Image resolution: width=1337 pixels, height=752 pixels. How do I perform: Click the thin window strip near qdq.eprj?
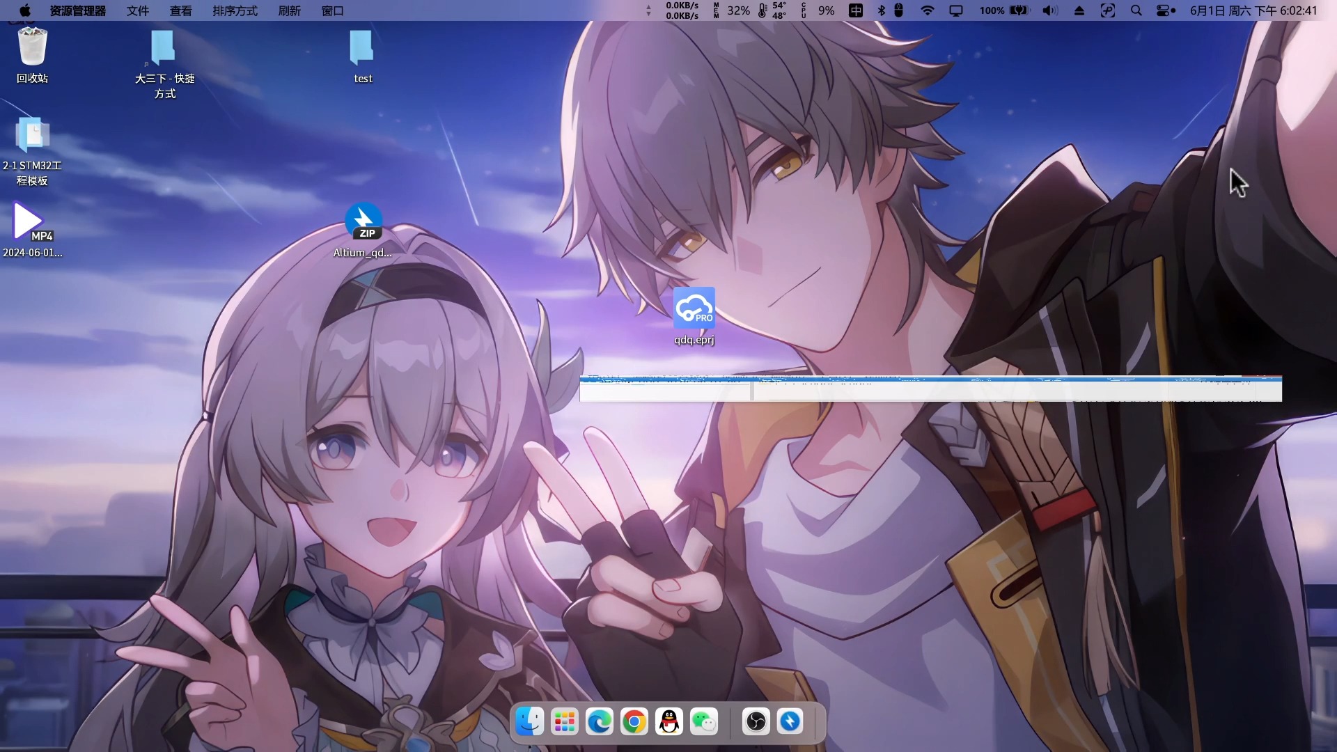(930, 389)
